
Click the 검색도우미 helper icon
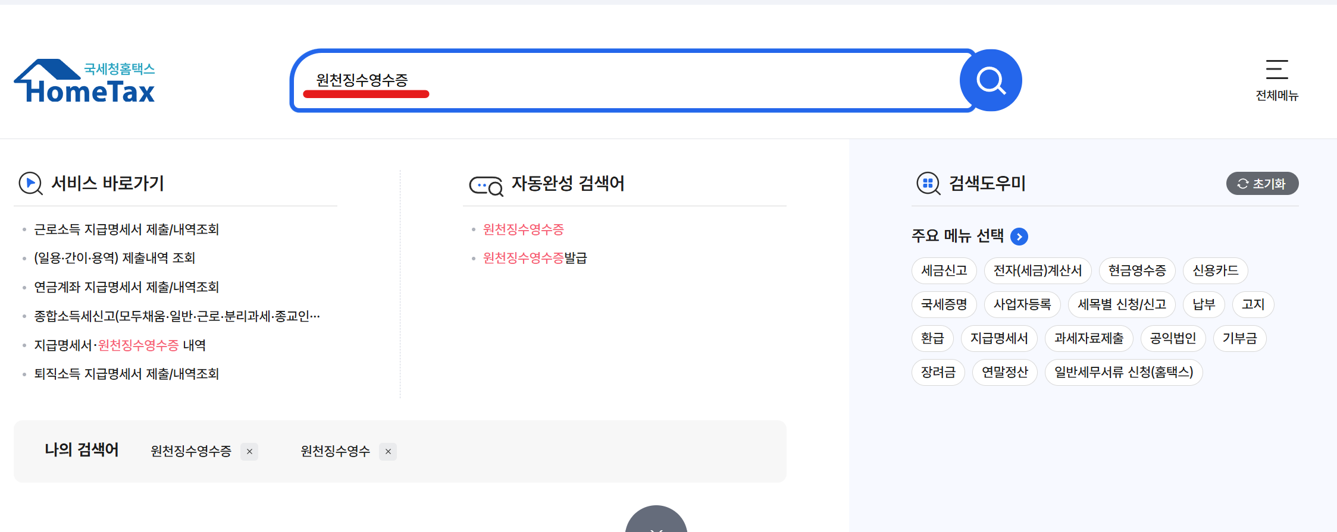tap(928, 183)
